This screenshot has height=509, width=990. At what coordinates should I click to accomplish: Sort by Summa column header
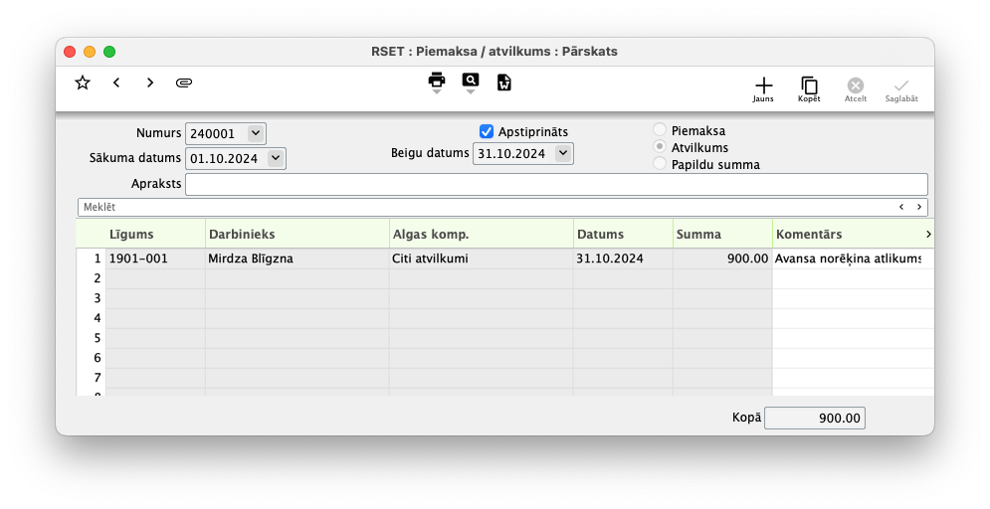point(722,234)
